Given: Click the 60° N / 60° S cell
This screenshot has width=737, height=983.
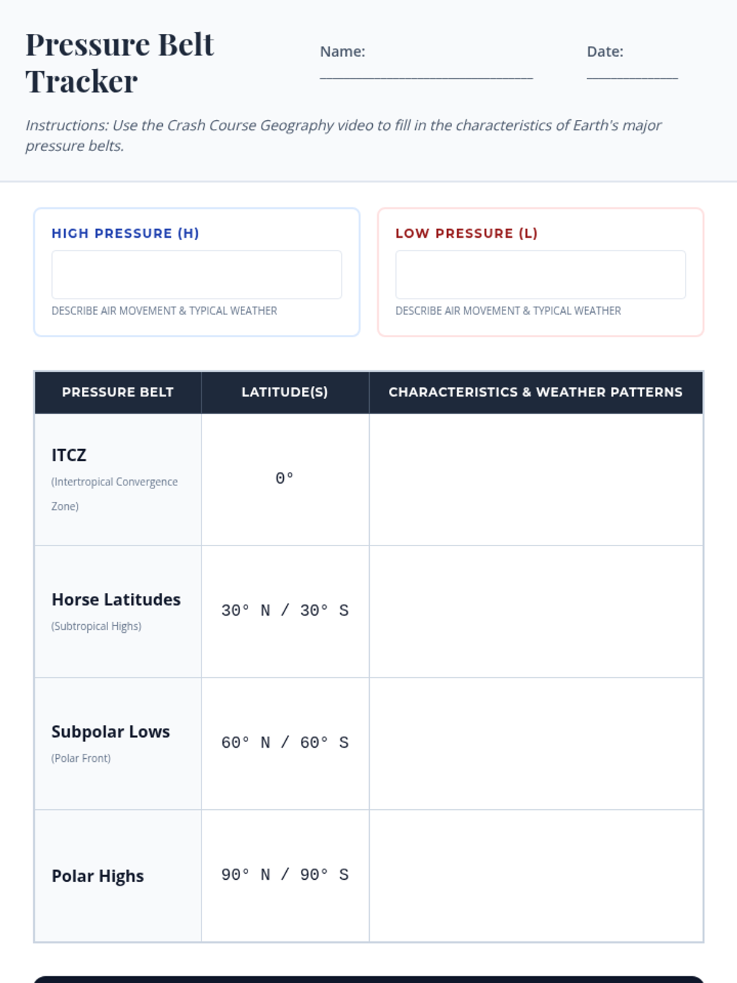Looking at the screenshot, I should (285, 743).
